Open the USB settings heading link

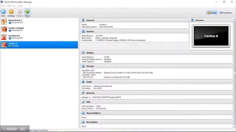tap(88, 102)
